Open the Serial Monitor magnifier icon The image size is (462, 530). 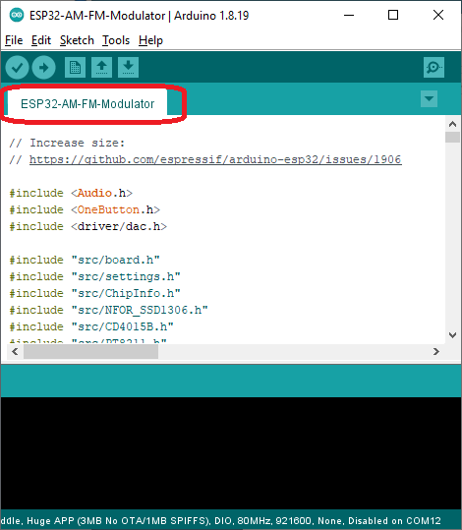click(433, 68)
